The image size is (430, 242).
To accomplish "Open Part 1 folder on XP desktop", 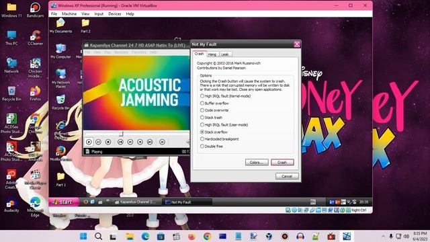I will (60, 179).
